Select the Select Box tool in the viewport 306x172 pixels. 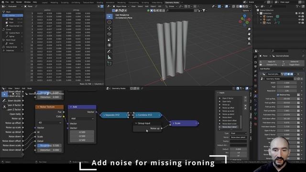point(109,16)
